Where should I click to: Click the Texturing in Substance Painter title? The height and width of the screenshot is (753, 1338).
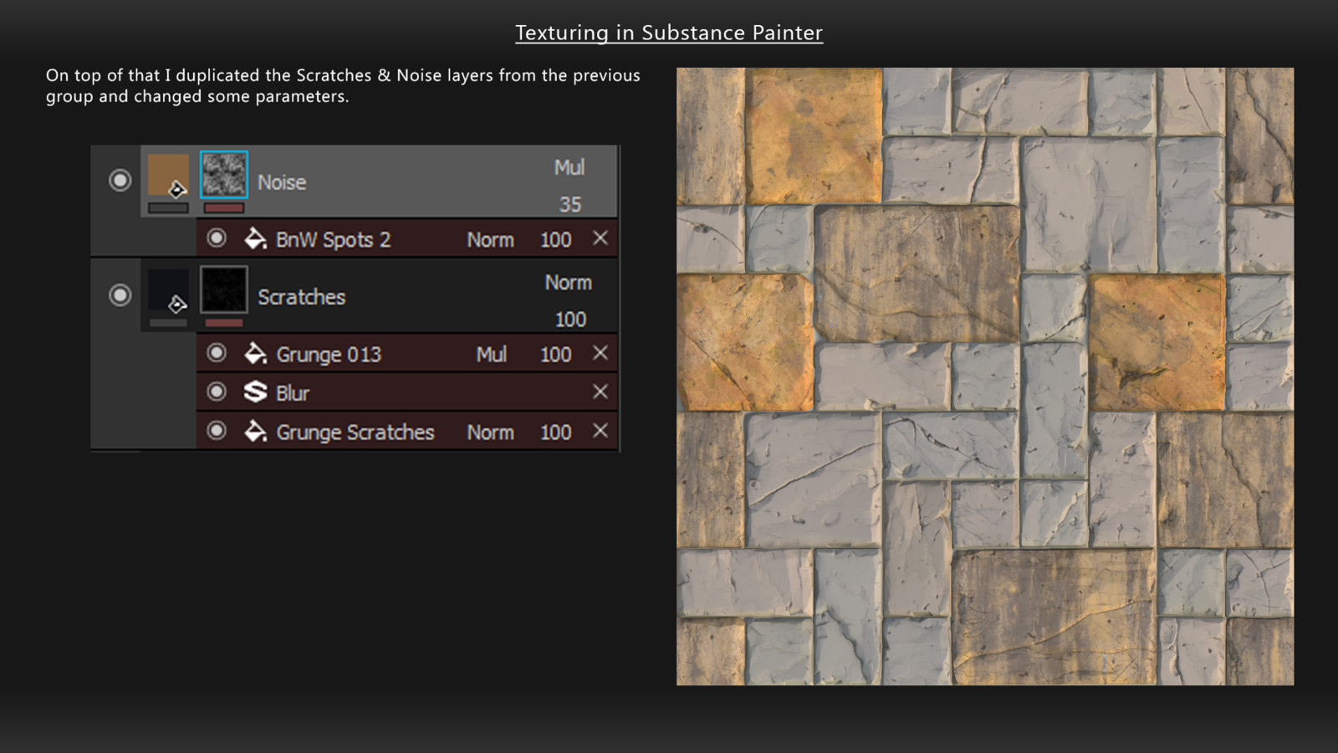click(669, 33)
